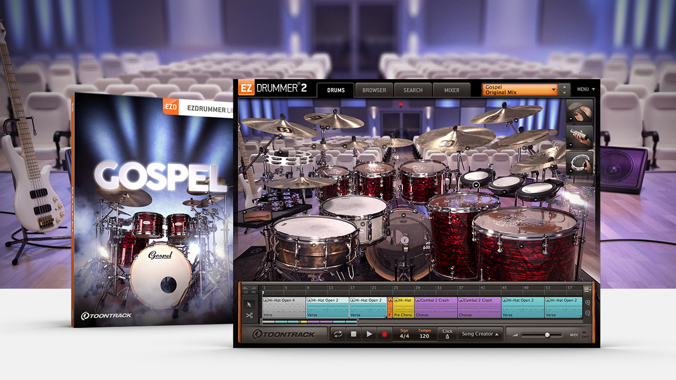This screenshot has width=676, height=380.
Task: Click the Gospel EZX product box cover
Action: [x=153, y=210]
